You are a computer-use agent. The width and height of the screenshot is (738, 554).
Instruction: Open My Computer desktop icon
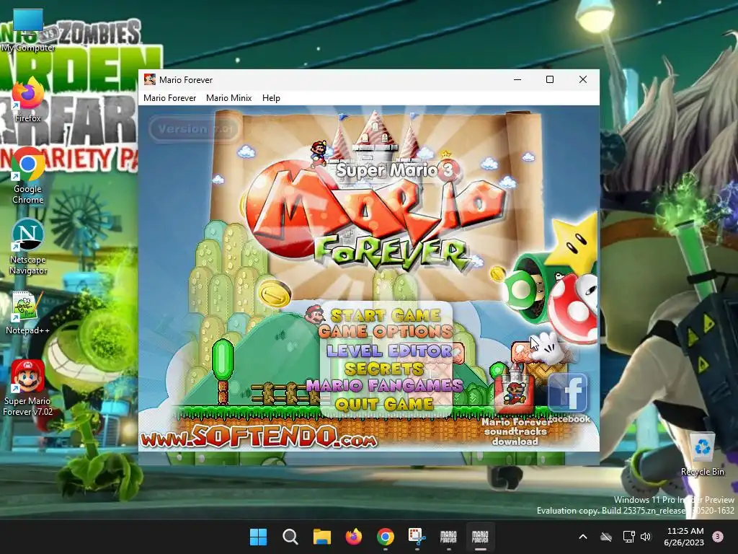28,30
